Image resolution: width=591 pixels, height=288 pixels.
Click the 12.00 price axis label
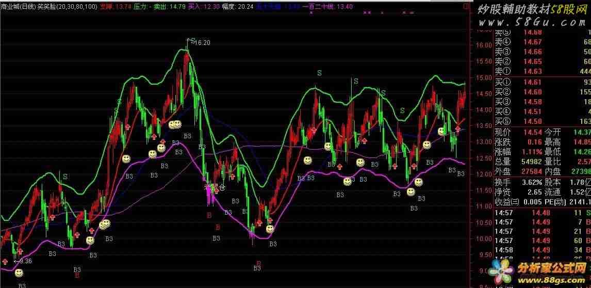[x=484, y=174]
